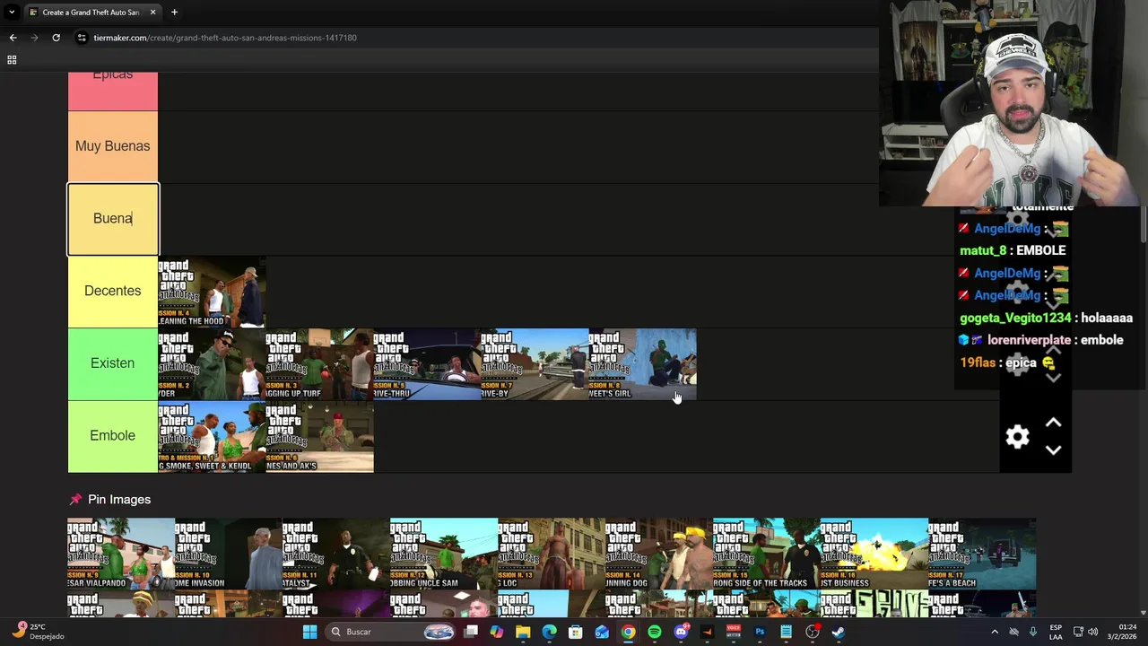Select Nines and AK's mission thumbnail
The image size is (1148, 646).
[x=319, y=437]
